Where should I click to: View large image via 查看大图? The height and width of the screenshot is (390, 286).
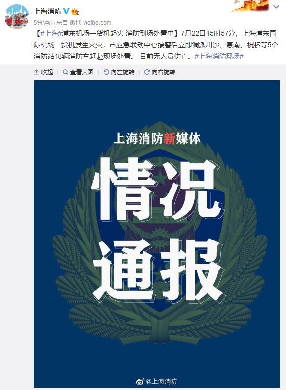pos(78,72)
